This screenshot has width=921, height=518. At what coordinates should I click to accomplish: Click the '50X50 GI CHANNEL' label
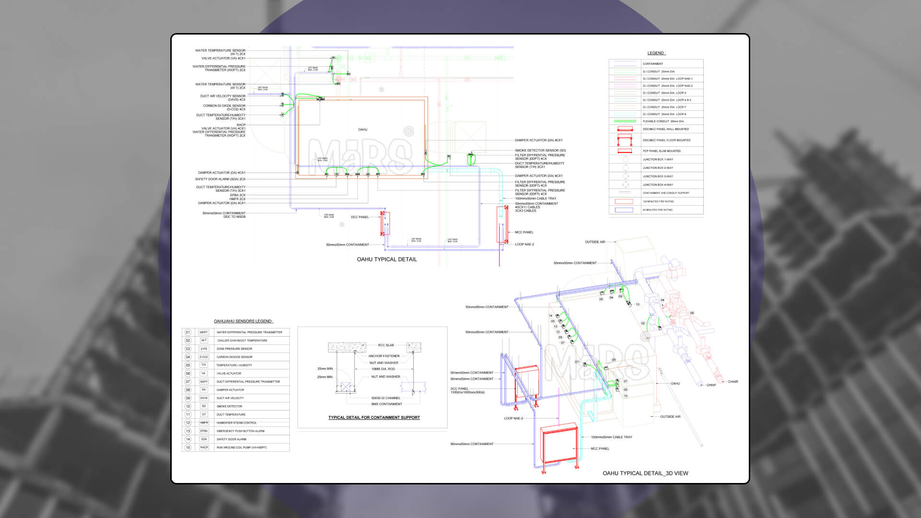point(386,398)
